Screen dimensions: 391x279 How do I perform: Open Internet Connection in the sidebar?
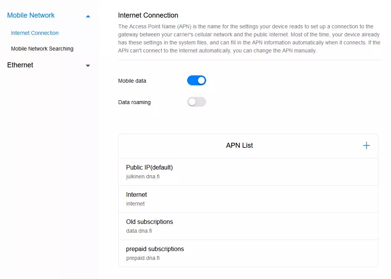pos(35,33)
